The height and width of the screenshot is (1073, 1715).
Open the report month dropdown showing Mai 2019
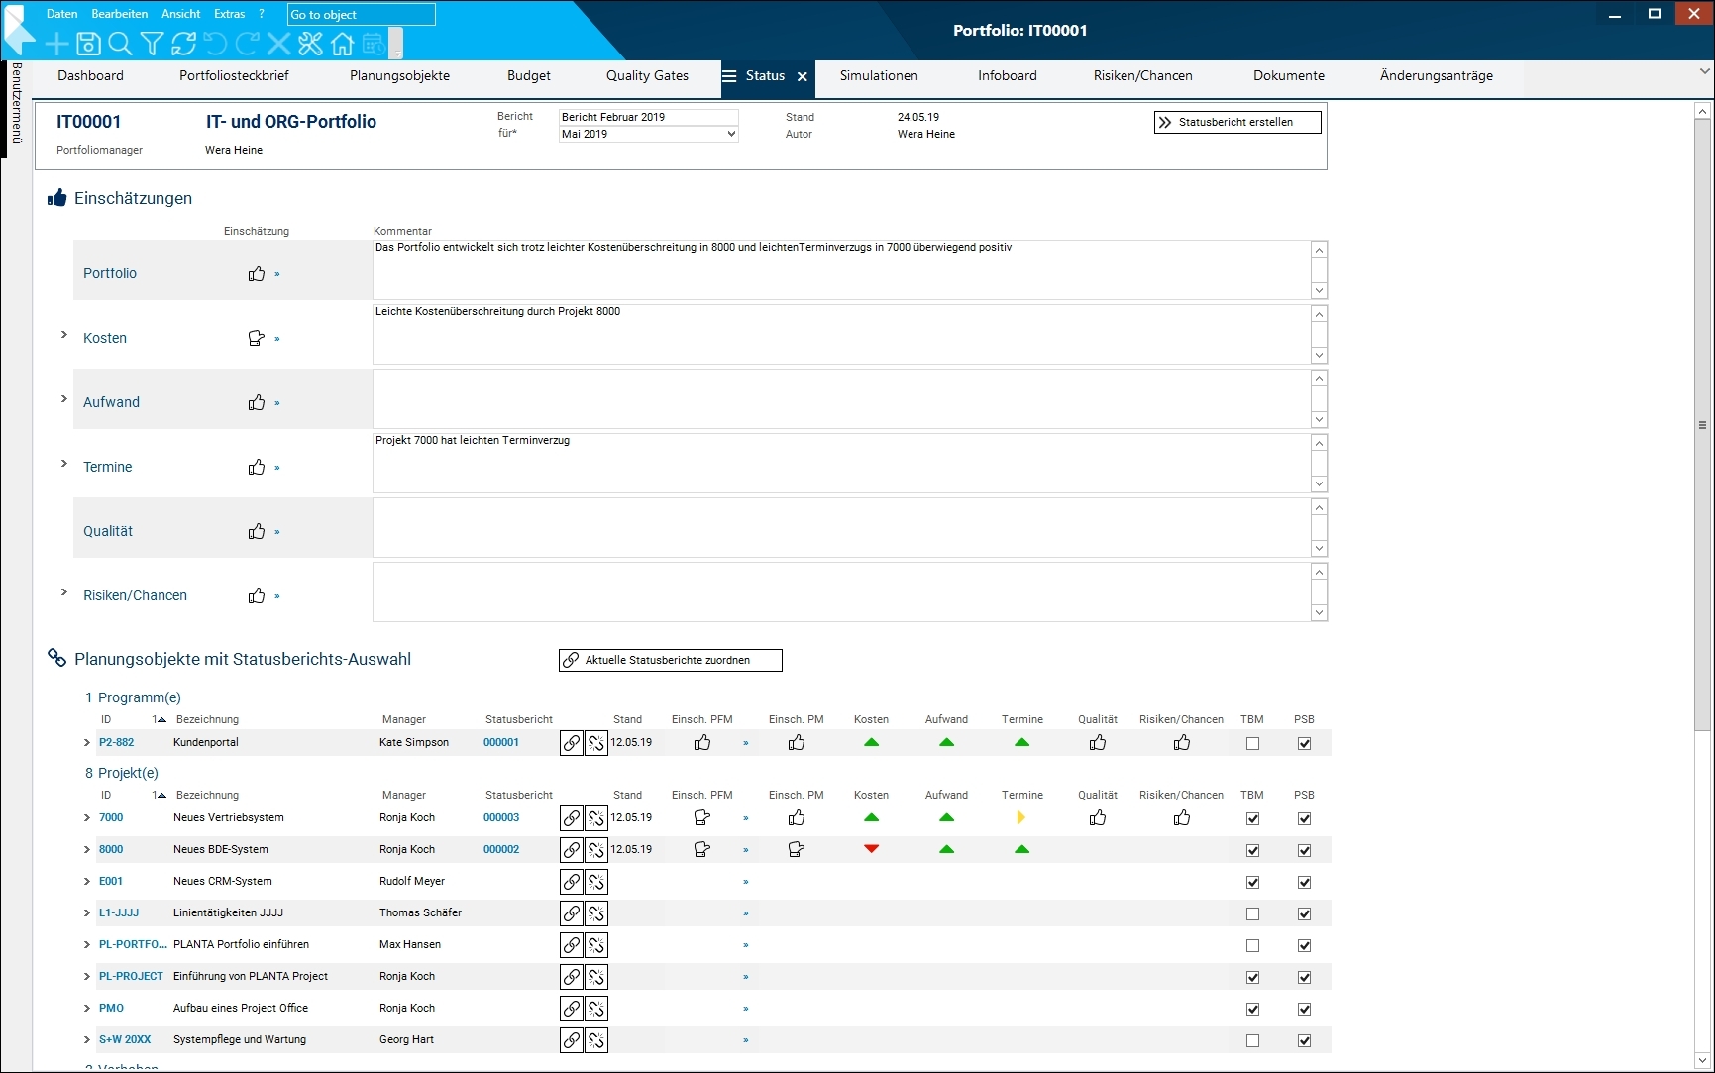pyautogui.click(x=731, y=134)
